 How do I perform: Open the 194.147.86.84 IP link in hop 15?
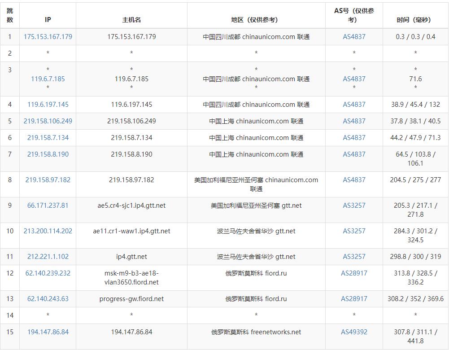[48, 332]
